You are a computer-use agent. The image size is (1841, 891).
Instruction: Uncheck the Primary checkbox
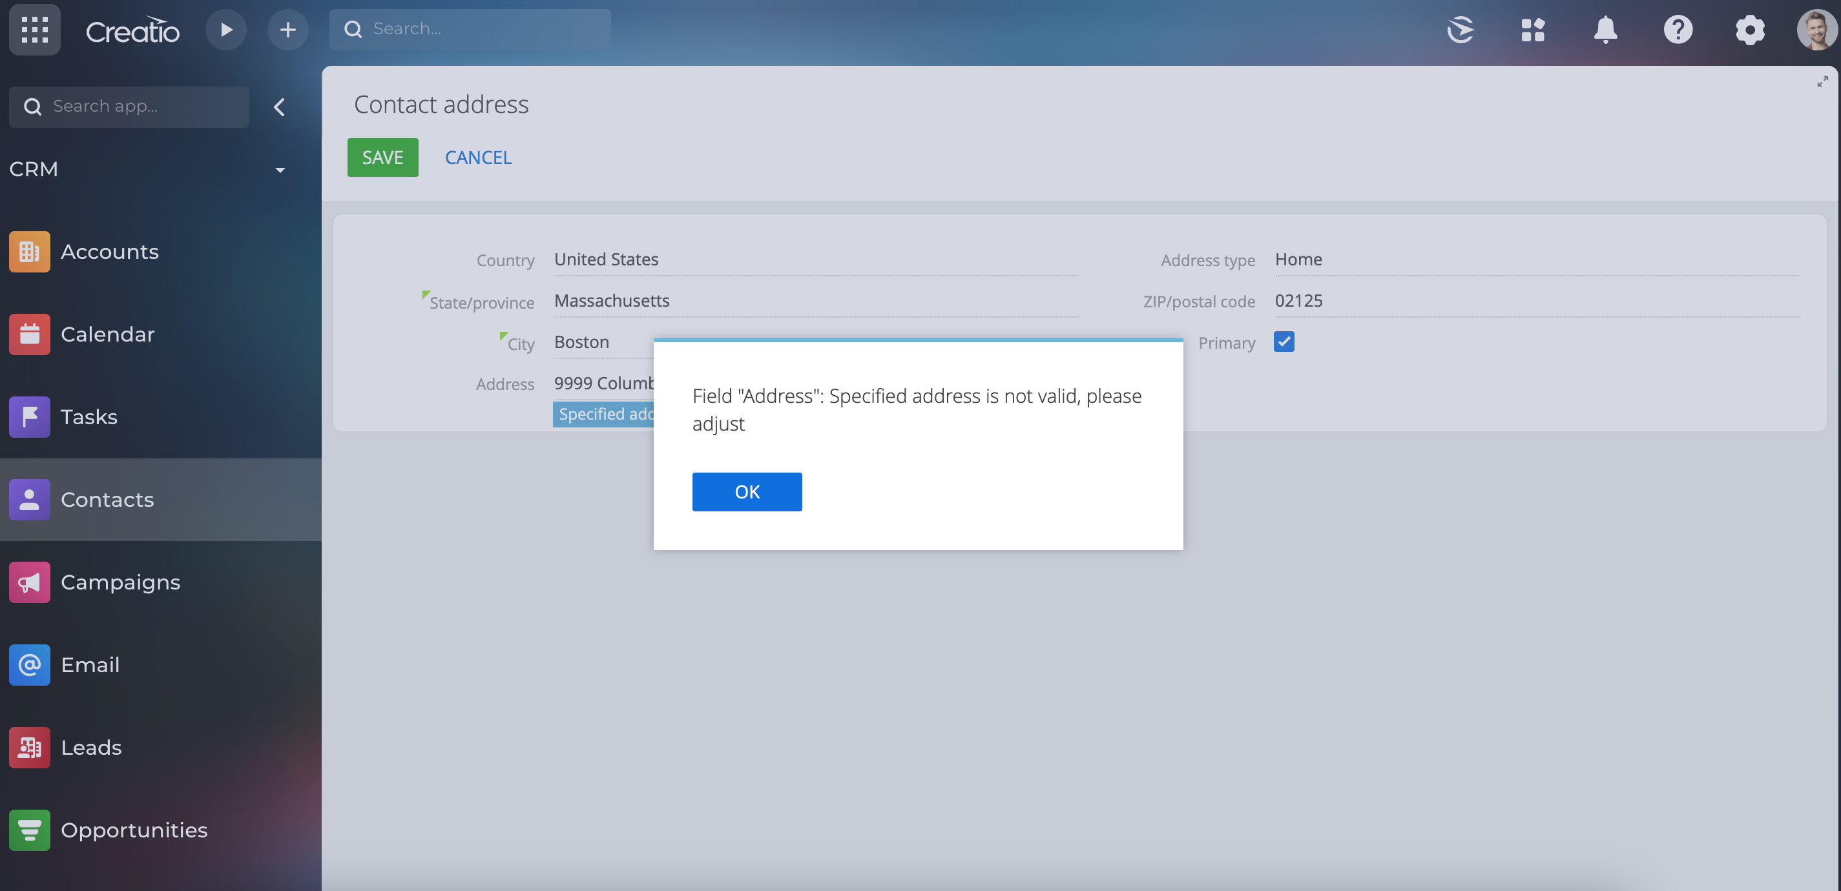tap(1284, 342)
